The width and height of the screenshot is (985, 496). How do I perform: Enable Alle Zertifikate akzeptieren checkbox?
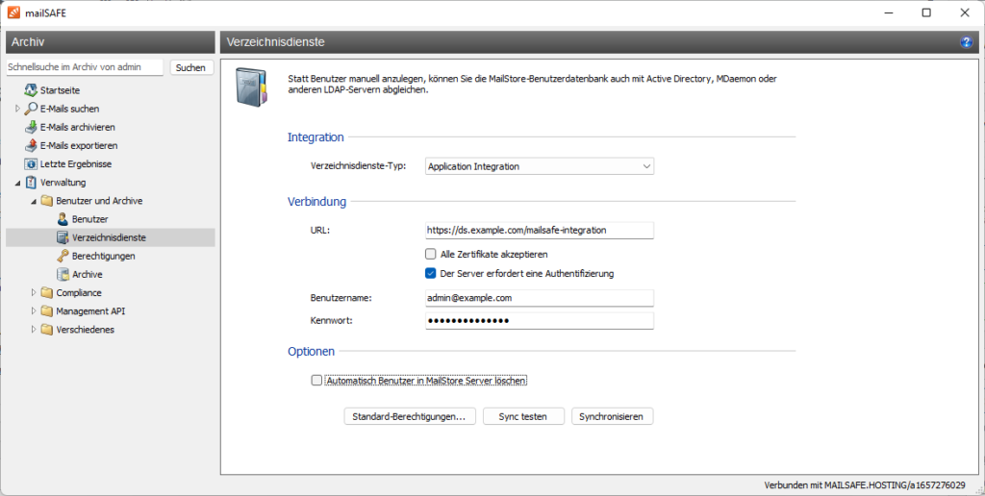tap(431, 254)
